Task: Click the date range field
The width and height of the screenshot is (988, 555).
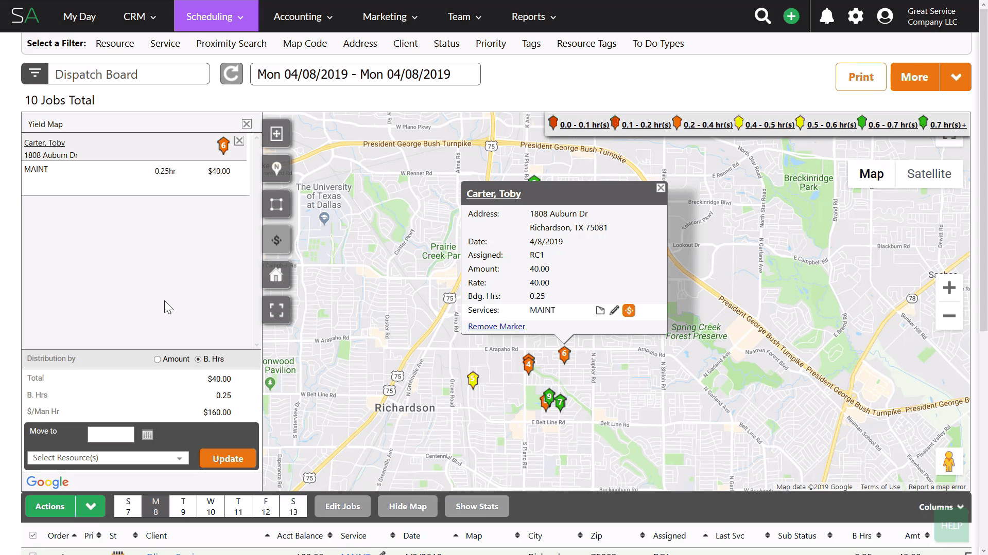Action: (x=365, y=74)
